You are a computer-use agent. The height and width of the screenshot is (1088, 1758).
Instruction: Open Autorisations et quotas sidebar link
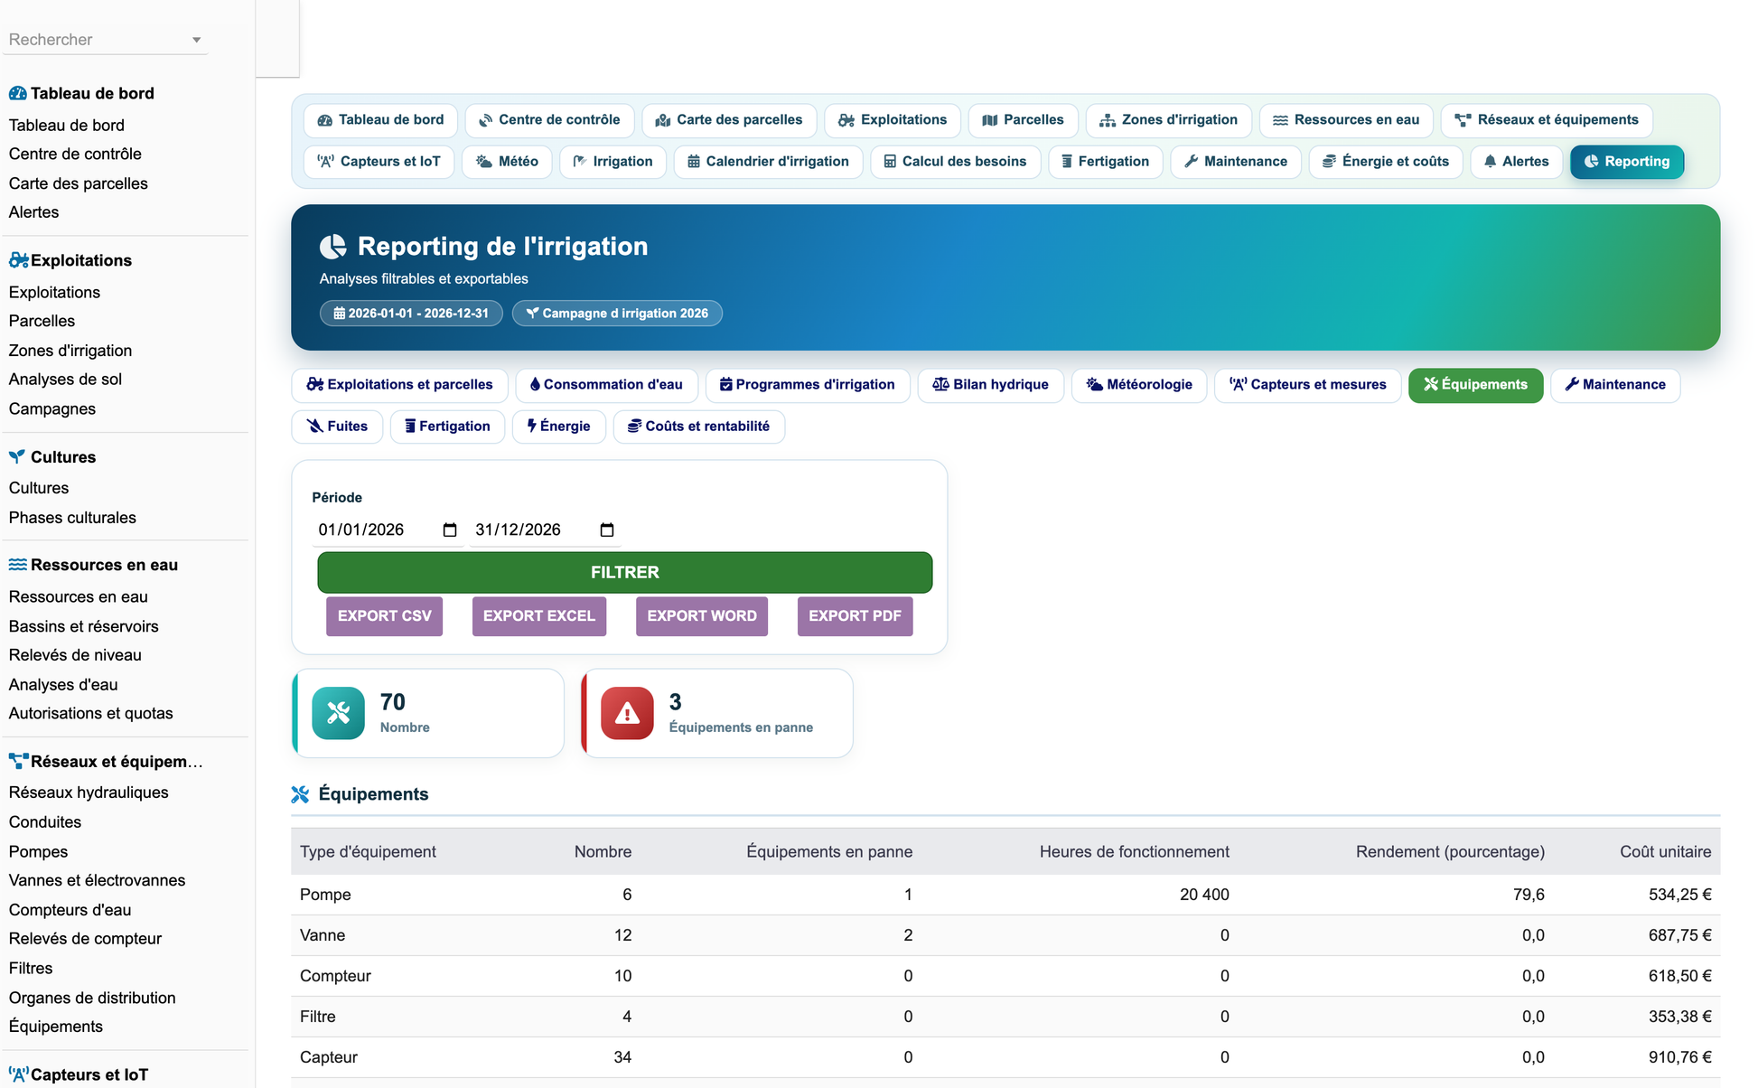pos(90,714)
